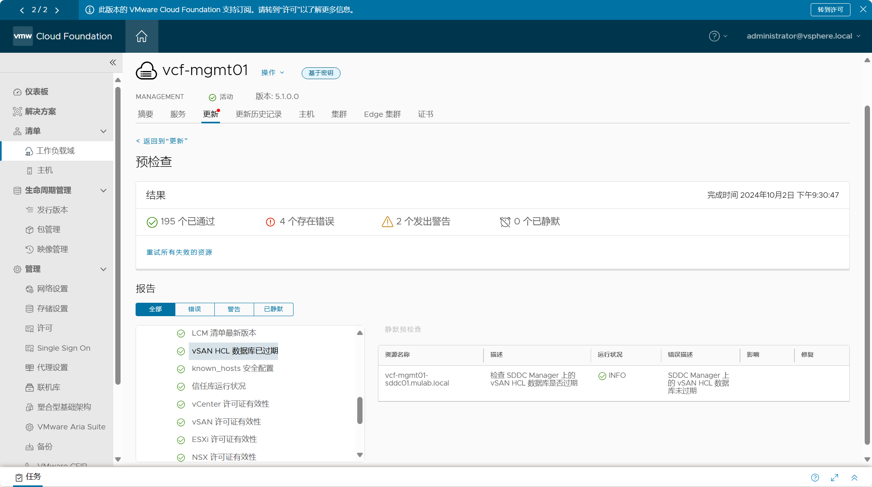Select ESXi 许可证有效性 check

pyautogui.click(x=224, y=440)
